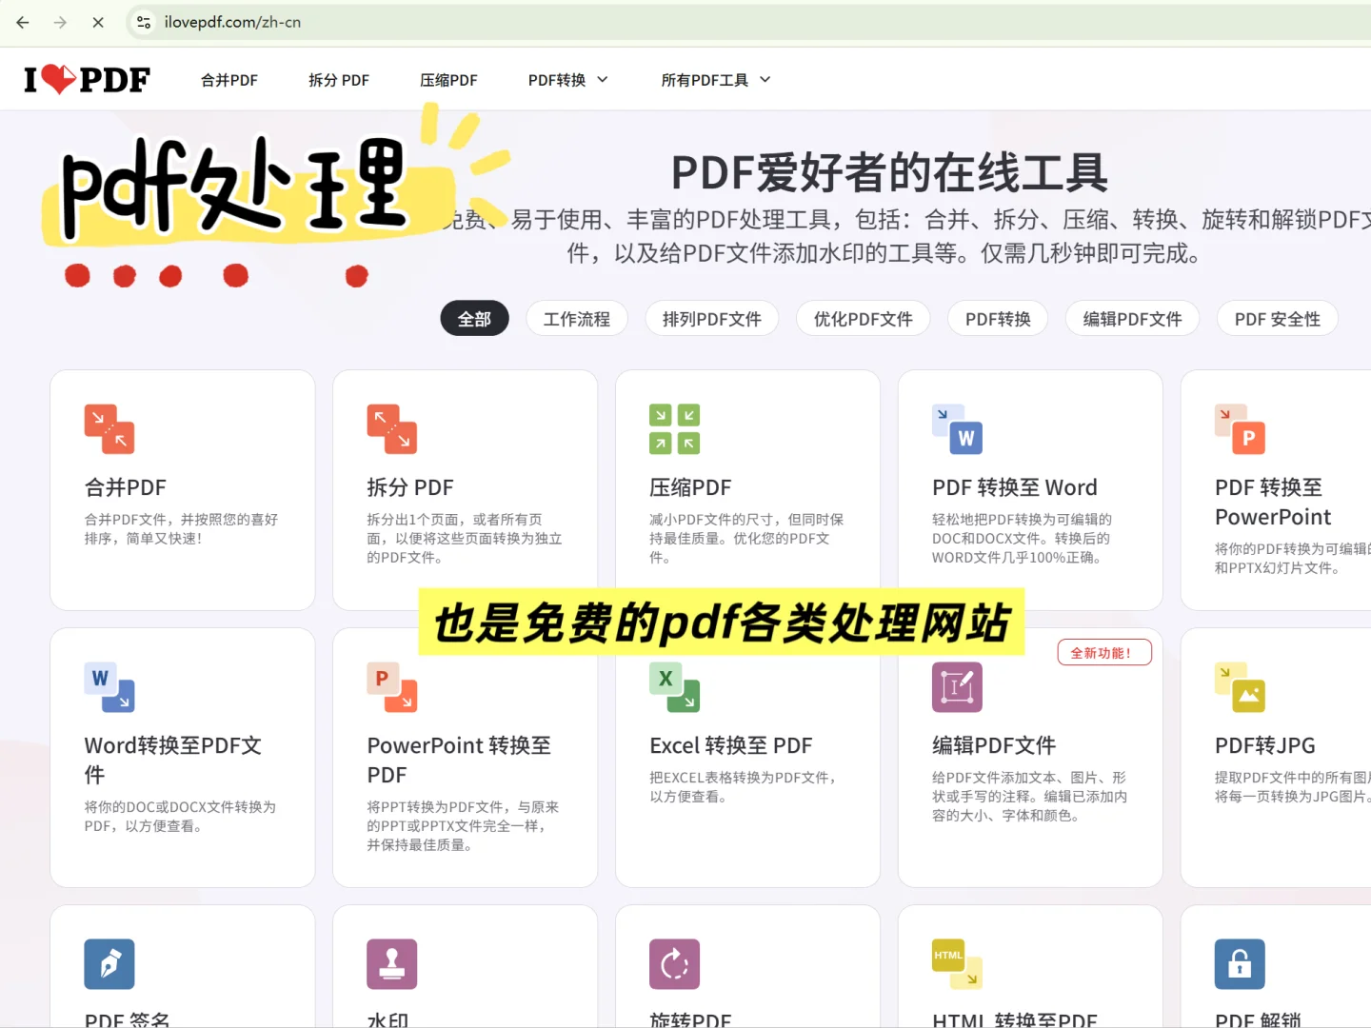
Task: Select the 排列PDF文件 filter tab
Action: tap(712, 319)
